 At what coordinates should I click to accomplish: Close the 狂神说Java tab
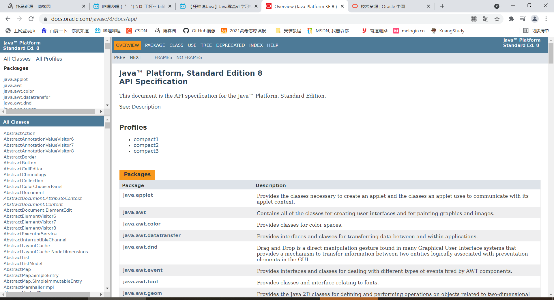click(256, 6)
